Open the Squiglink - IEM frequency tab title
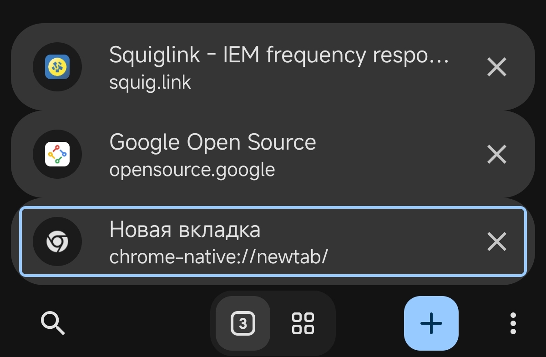Viewport: 546px width, 357px height. [x=279, y=55]
